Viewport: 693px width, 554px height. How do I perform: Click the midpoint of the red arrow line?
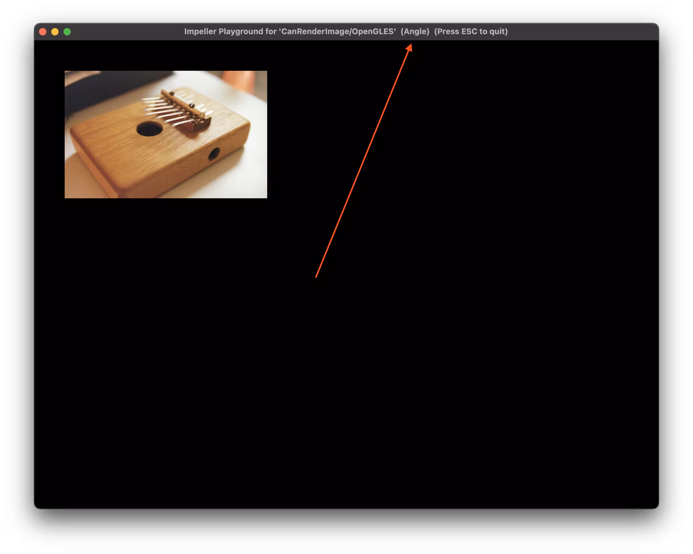(363, 161)
